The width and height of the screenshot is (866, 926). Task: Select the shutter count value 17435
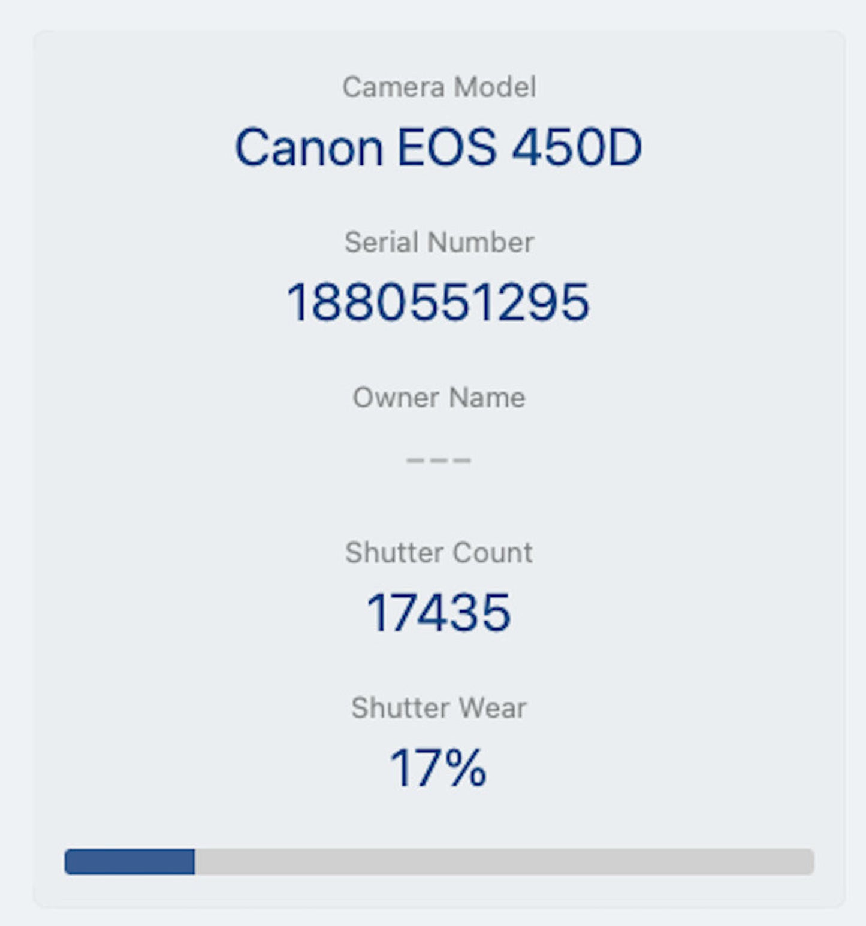(439, 613)
